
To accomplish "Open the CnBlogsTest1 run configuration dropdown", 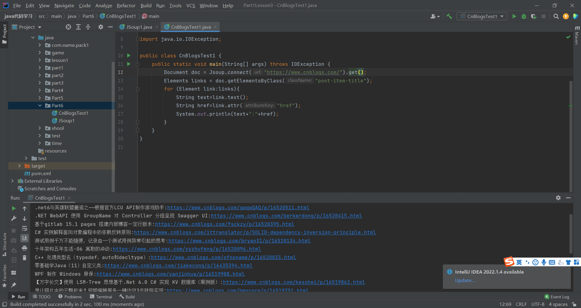I will tap(482, 16).
